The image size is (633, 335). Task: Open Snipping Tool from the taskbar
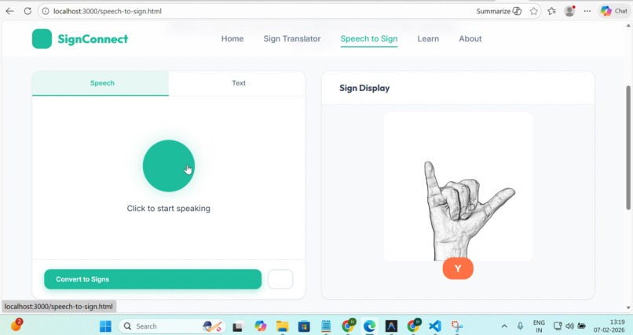[x=456, y=326]
